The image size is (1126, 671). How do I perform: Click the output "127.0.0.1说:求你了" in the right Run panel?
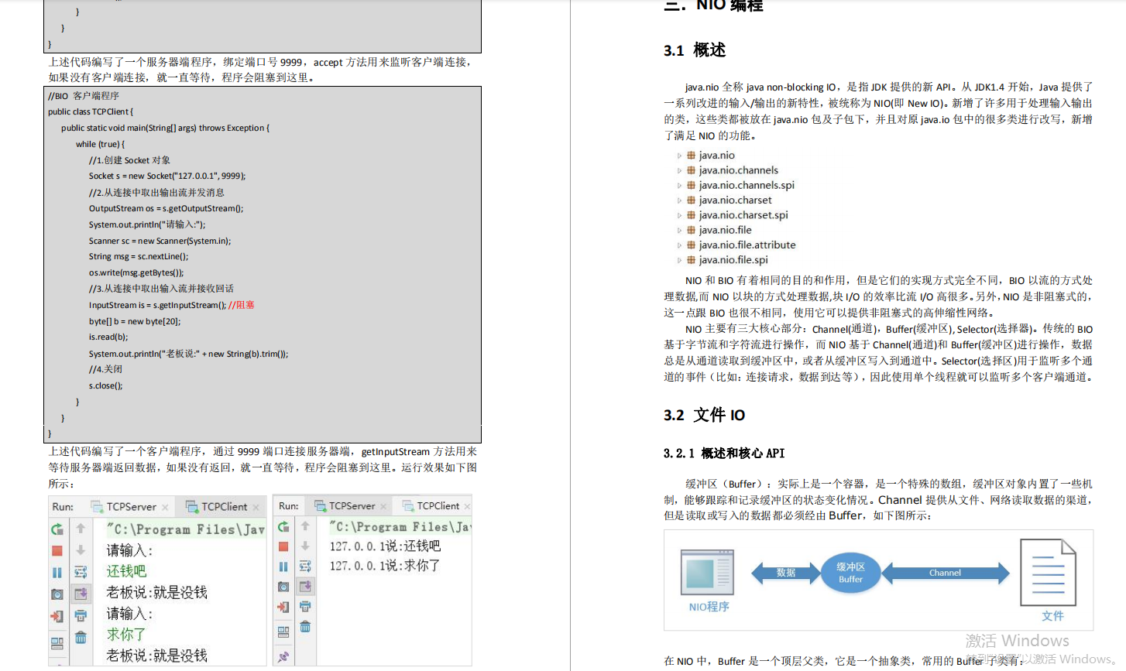tap(385, 566)
